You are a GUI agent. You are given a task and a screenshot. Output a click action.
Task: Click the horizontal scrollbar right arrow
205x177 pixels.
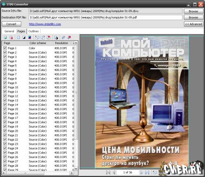coord(72,173)
